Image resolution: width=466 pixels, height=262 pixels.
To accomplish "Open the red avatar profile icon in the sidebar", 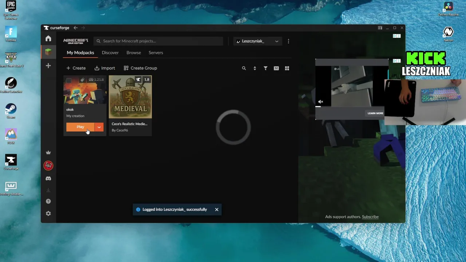I will coord(48,166).
